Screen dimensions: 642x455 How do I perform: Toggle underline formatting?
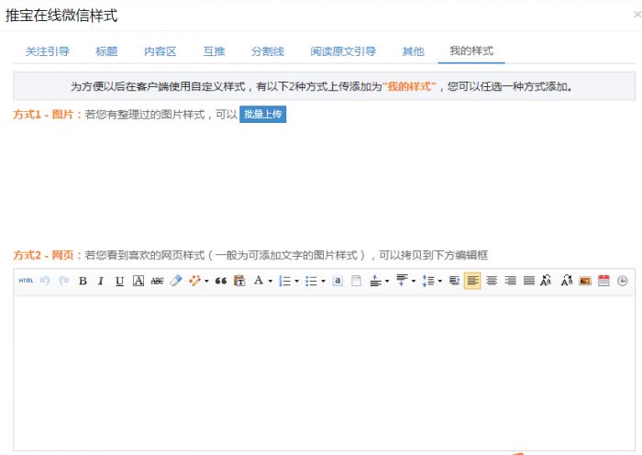(119, 281)
